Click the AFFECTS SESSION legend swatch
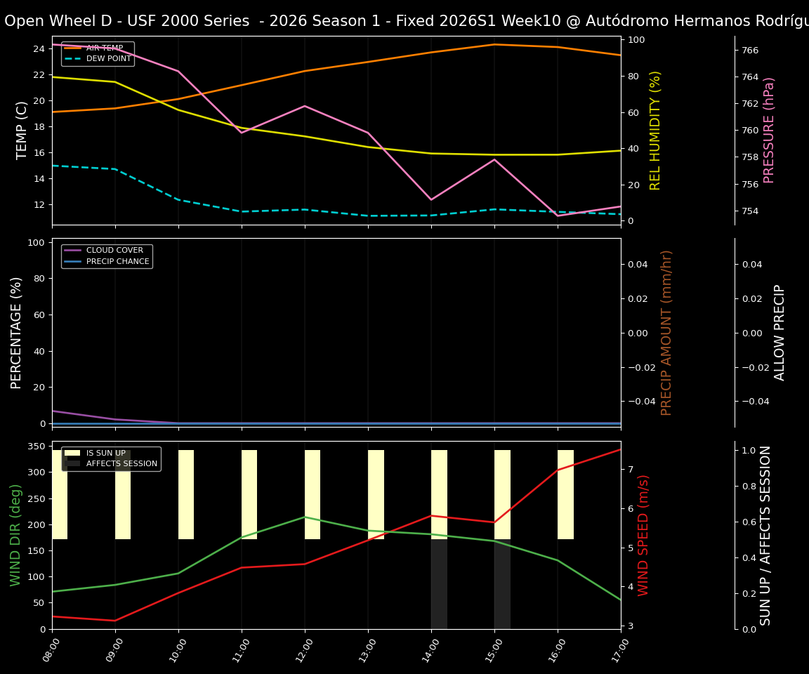809x674 pixels. pyautogui.click(x=71, y=464)
